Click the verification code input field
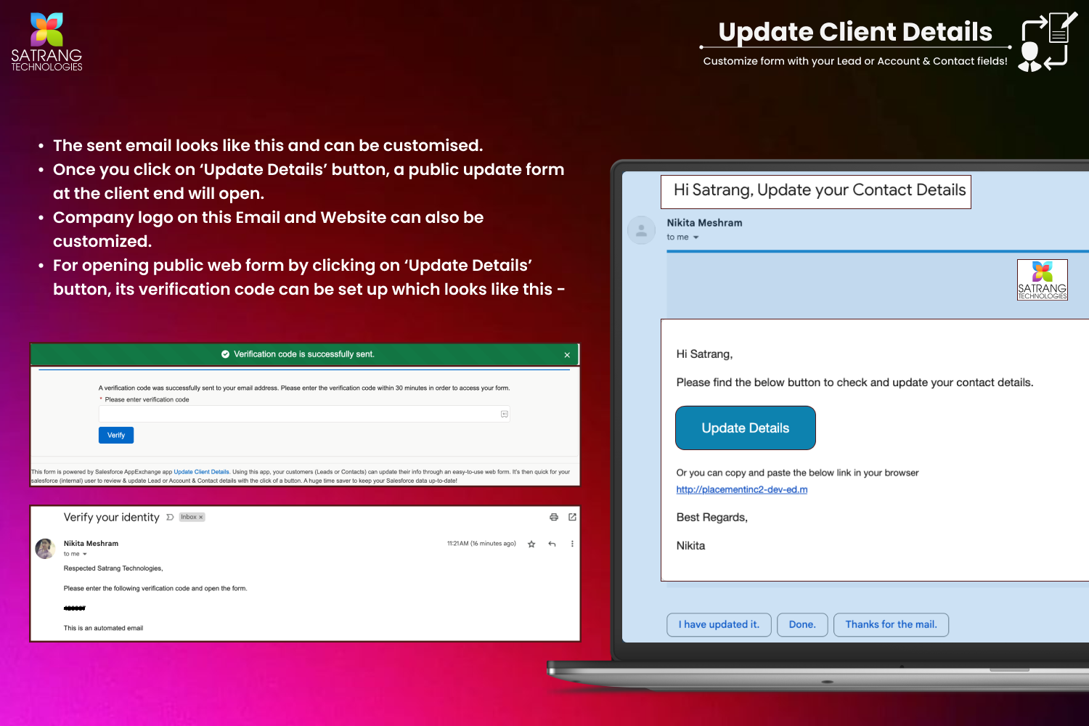Image resolution: width=1089 pixels, height=726 pixels. tap(304, 414)
